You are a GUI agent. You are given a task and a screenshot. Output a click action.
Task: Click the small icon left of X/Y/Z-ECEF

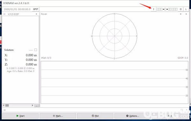click(x=4, y=14)
